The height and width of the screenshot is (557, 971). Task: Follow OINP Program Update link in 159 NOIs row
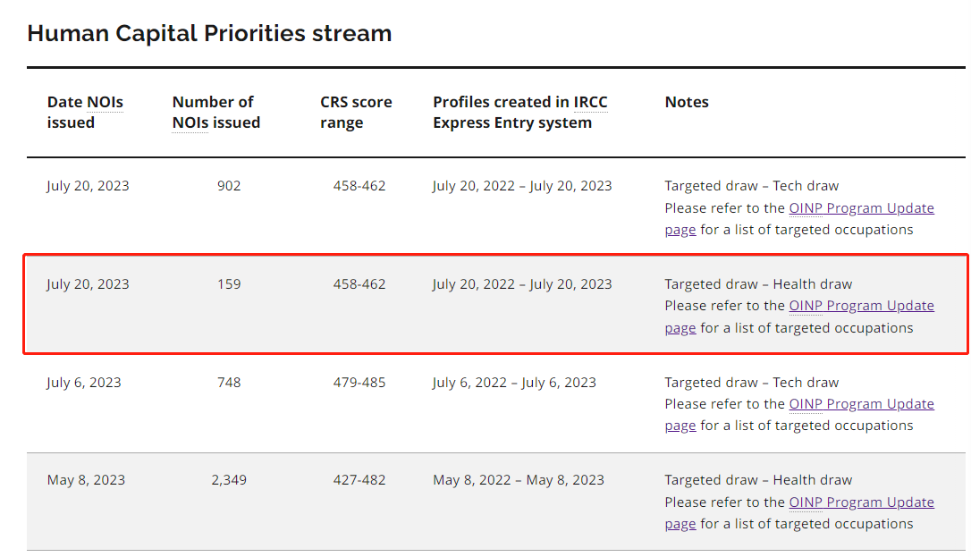click(x=861, y=306)
